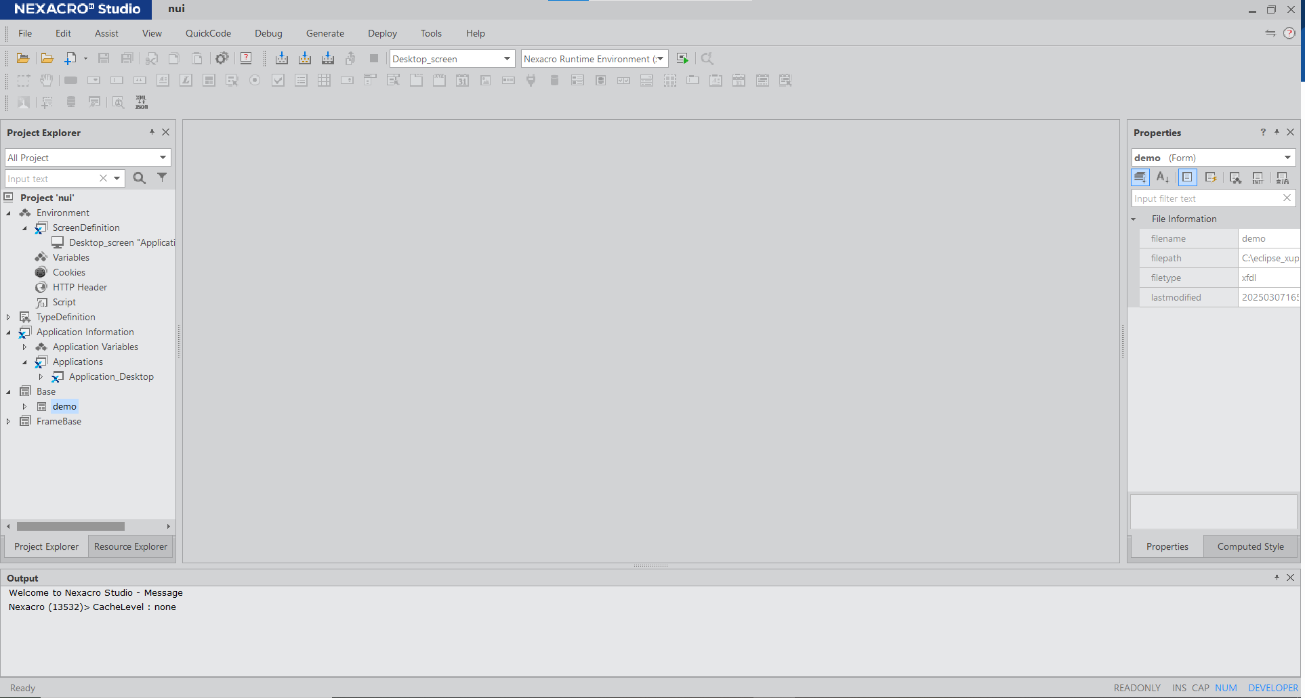Toggle categorized sort in Properties panel
Screen dimensions: 1305x698
[1140, 178]
